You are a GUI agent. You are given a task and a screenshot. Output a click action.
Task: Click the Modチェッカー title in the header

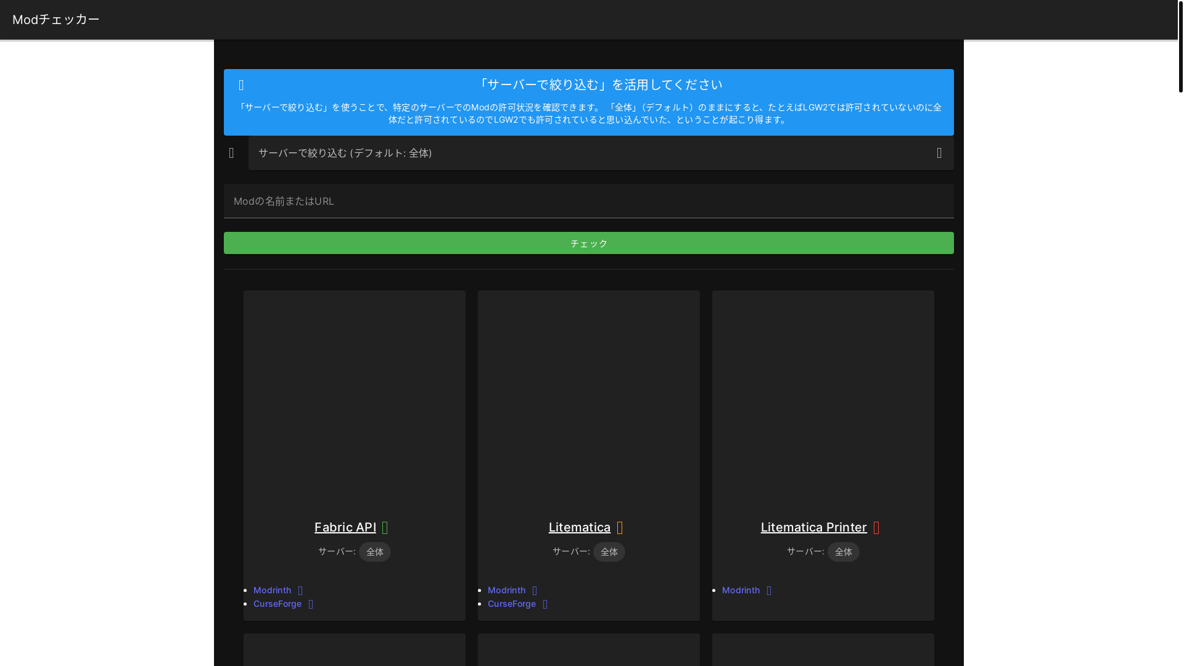coord(56,20)
